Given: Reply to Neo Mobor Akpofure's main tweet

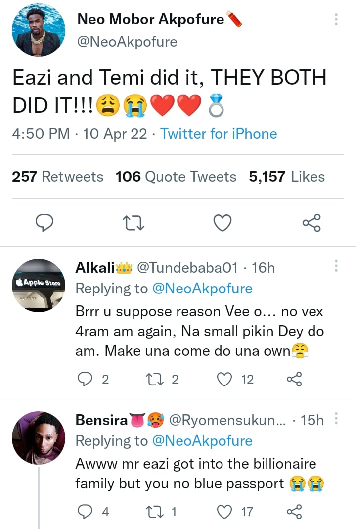Looking at the screenshot, I should pyautogui.click(x=44, y=223).
